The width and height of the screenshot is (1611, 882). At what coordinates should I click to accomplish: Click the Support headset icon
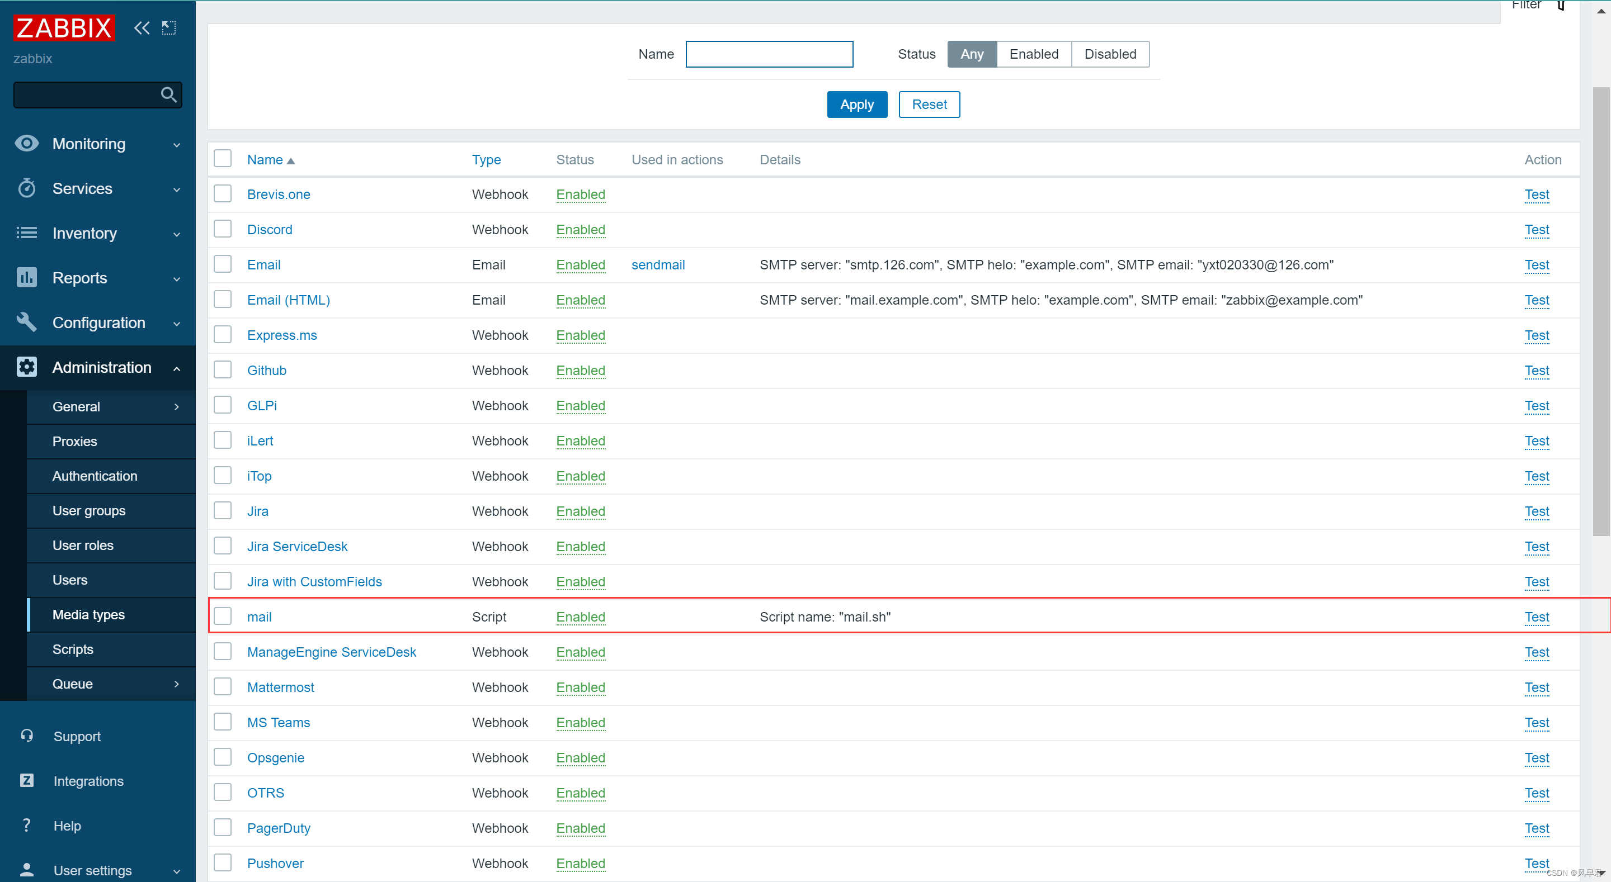tap(26, 736)
